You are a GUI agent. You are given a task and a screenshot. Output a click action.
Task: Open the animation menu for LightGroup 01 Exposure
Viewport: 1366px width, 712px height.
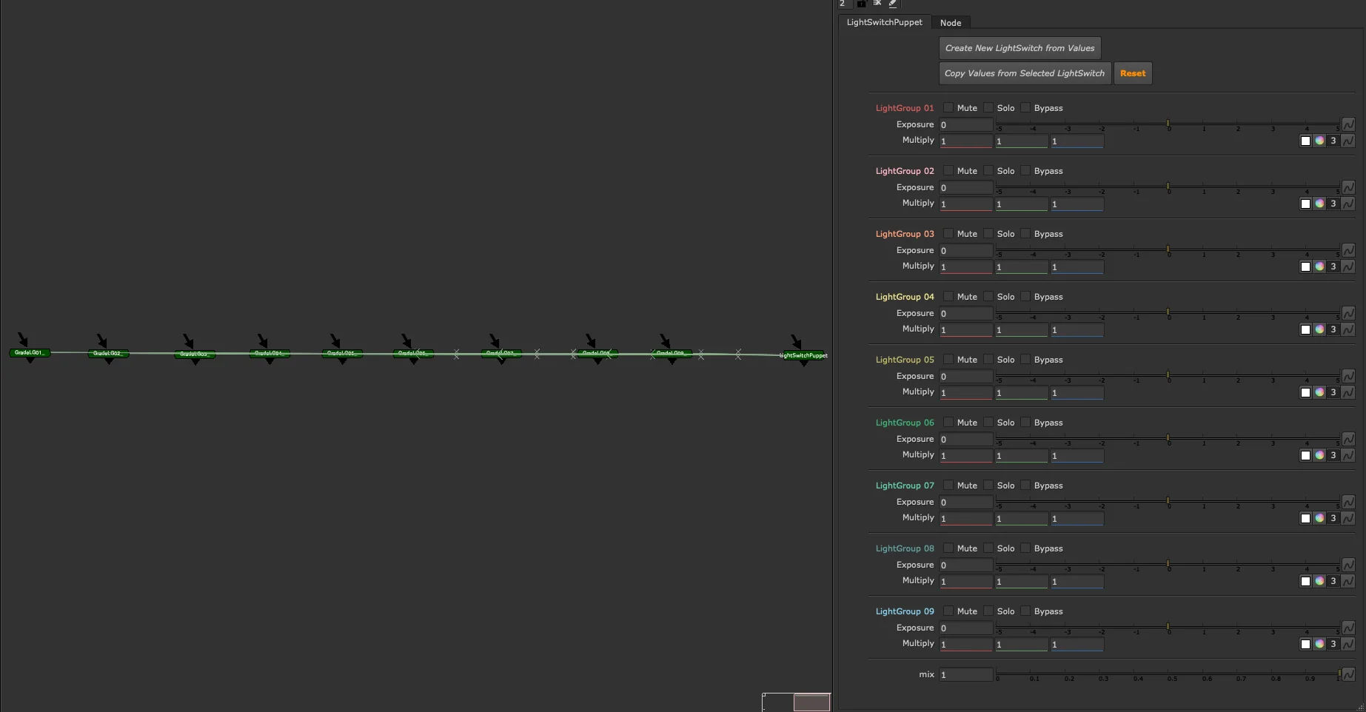(x=1349, y=124)
